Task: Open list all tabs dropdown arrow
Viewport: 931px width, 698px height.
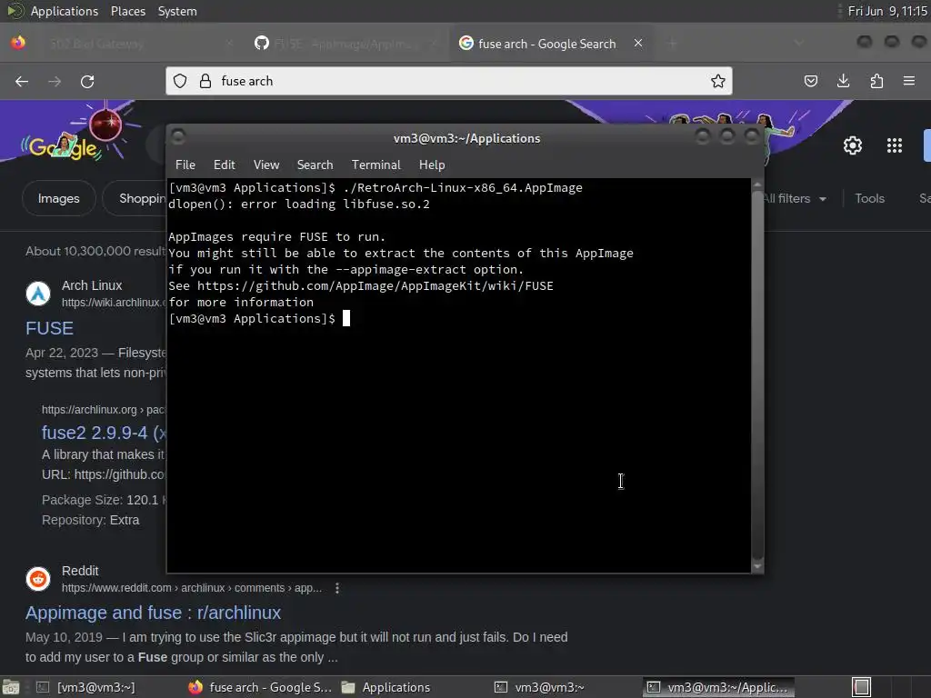Action: click(799, 44)
